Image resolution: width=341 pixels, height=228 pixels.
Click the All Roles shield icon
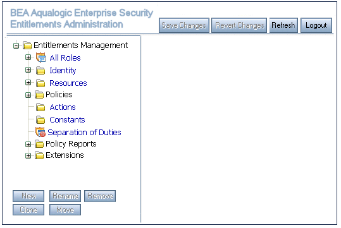[x=40, y=57]
